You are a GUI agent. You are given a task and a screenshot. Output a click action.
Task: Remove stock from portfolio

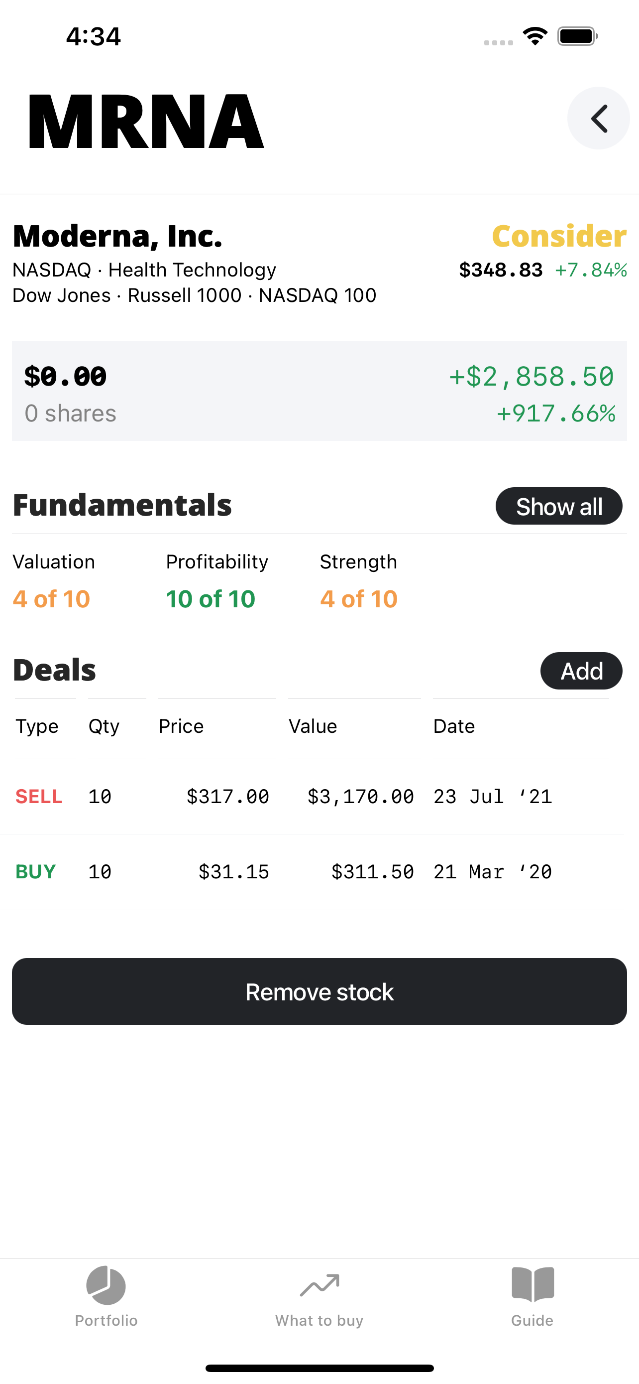(x=319, y=991)
